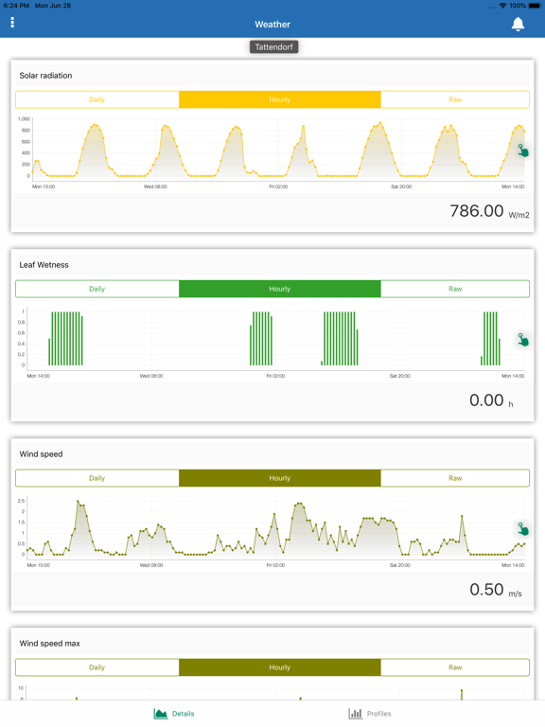
Task: Select Hourly for Wind speed
Action: point(279,478)
